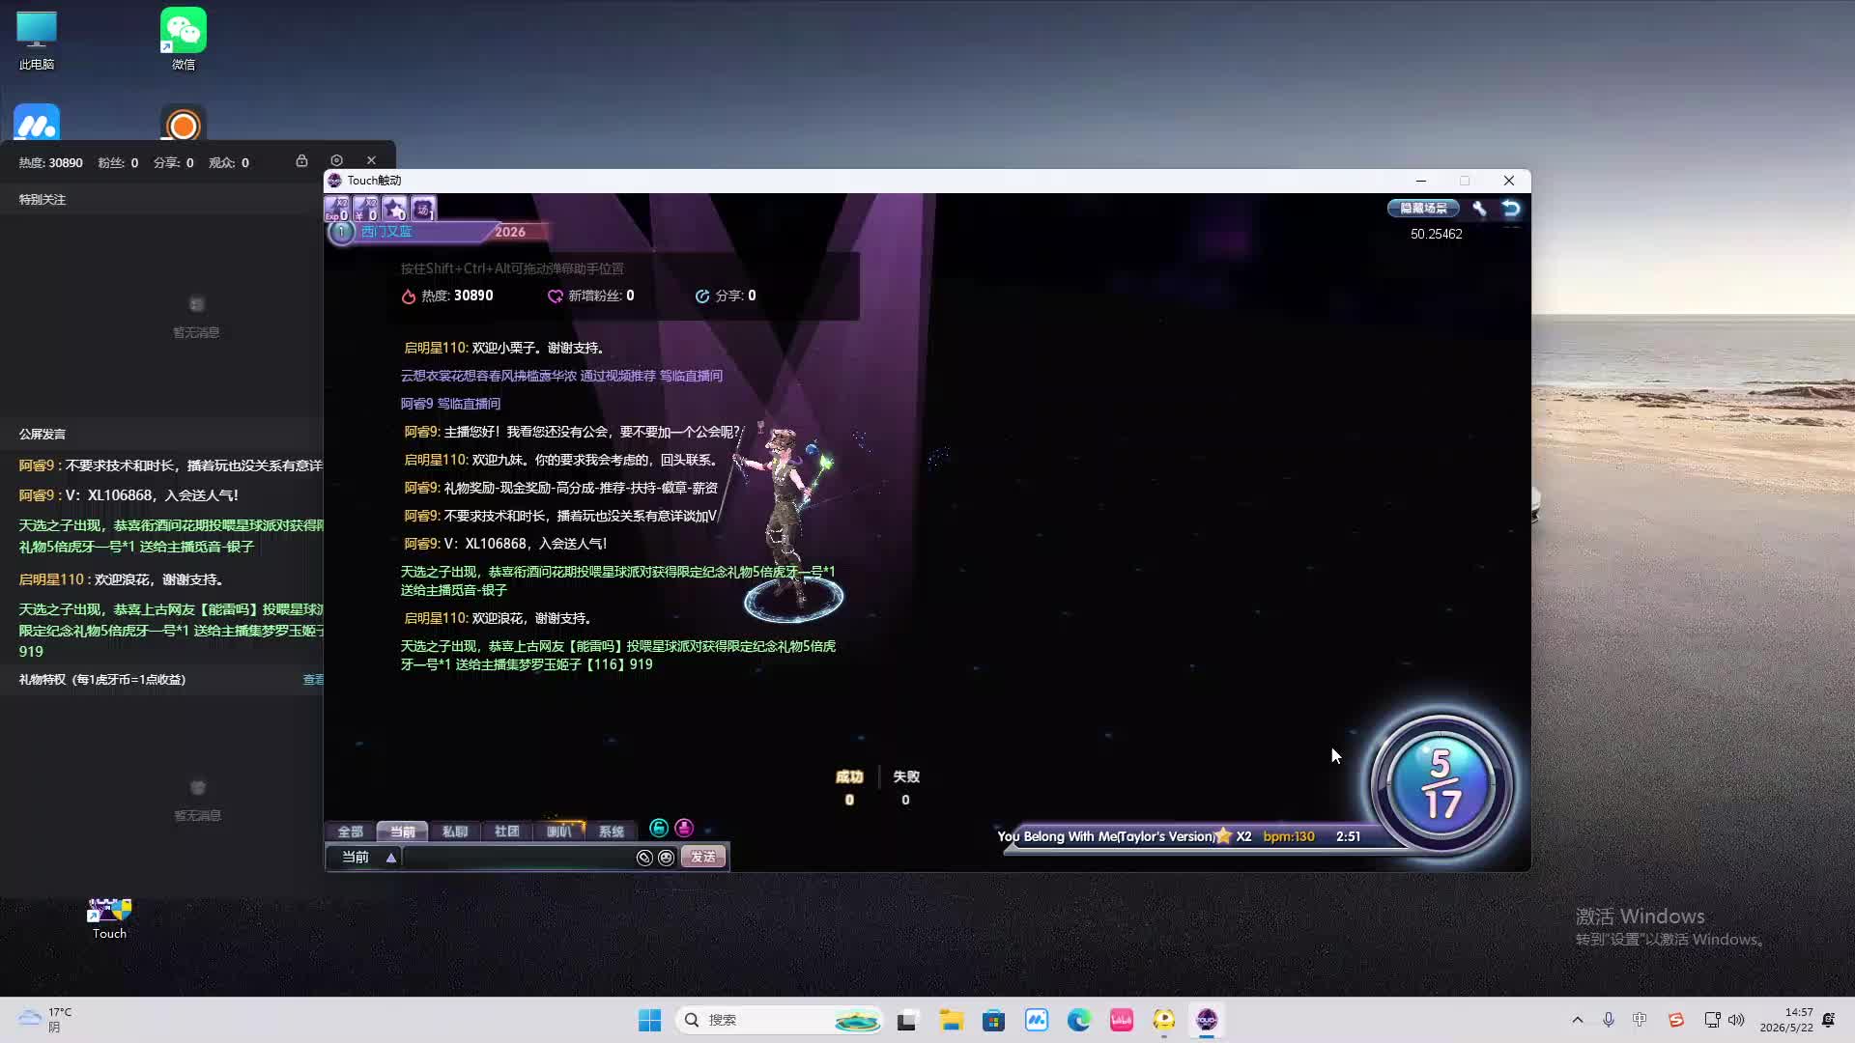Click the player name 西门又蓝

[x=386, y=232]
